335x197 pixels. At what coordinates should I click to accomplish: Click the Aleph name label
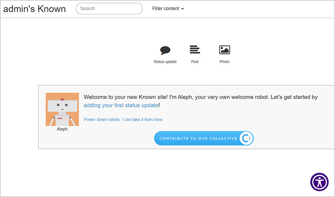(x=62, y=129)
